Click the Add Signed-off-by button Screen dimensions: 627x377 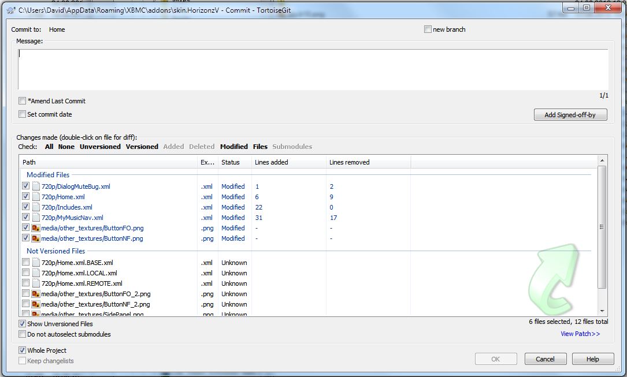click(x=570, y=115)
